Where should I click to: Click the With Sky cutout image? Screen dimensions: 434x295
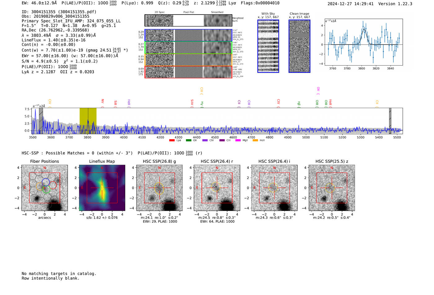click(x=268, y=46)
